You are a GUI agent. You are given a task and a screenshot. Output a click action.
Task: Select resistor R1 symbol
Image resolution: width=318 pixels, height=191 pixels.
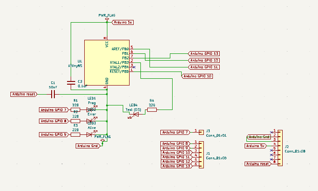click(x=76, y=110)
